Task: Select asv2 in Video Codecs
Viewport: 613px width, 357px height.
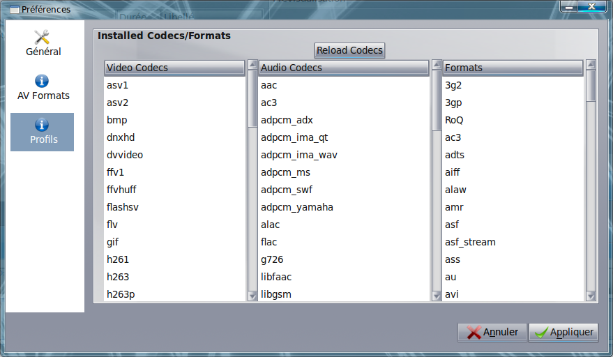Action: point(174,102)
